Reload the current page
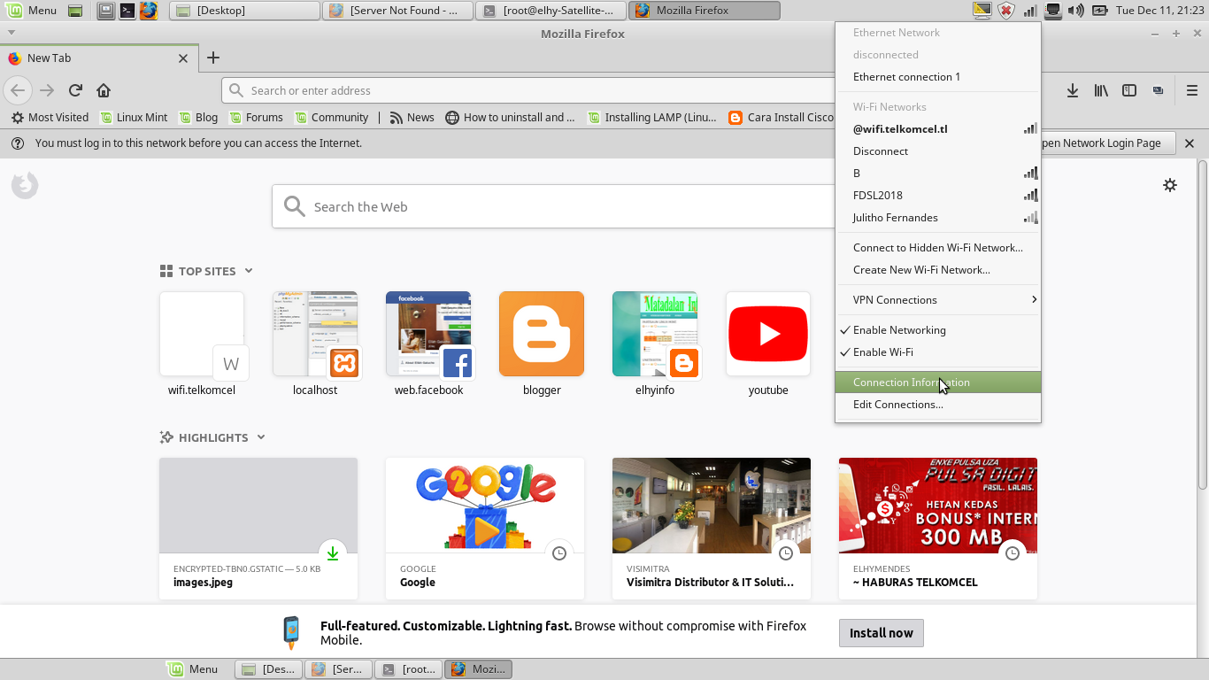 [x=75, y=90]
